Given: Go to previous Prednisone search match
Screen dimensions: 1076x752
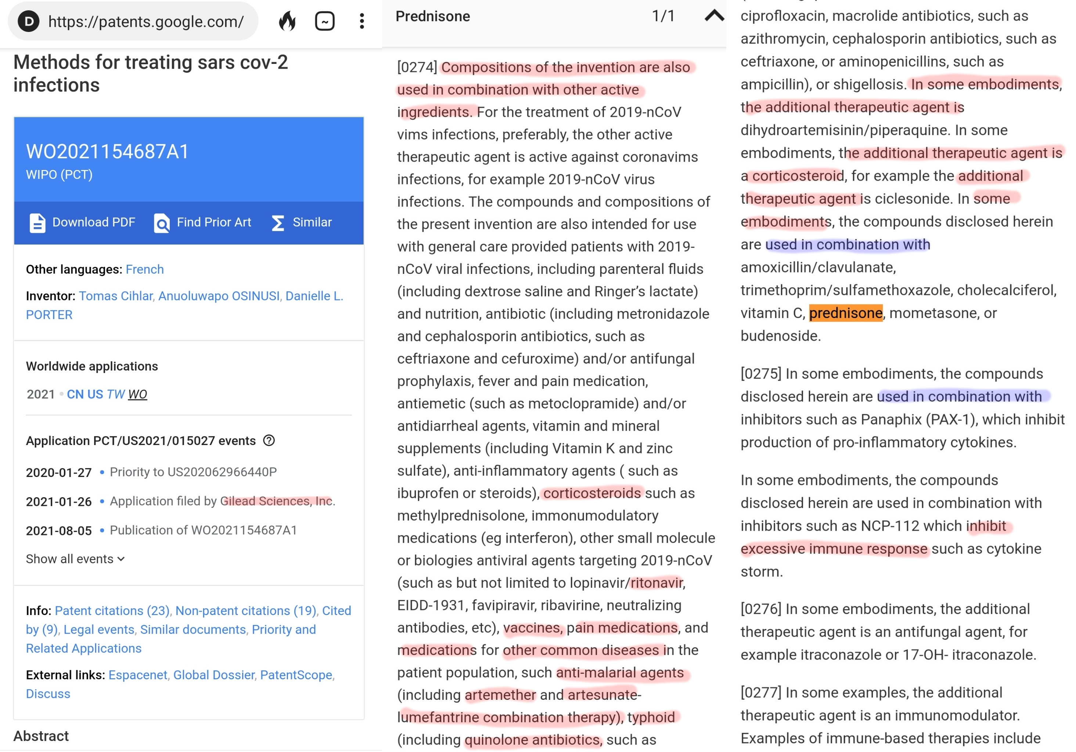Looking at the screenshot, I should (x=714, y=17).
